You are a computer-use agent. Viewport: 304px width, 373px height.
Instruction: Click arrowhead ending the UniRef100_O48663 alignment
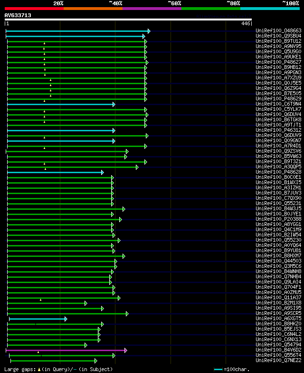click(149, 31)
